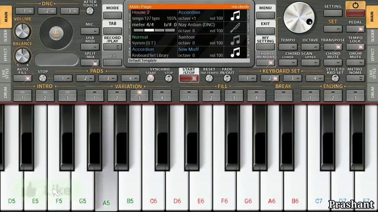
Task: Click the Mic button
Action: 90,31
